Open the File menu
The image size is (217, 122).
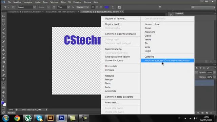point(9,2)
